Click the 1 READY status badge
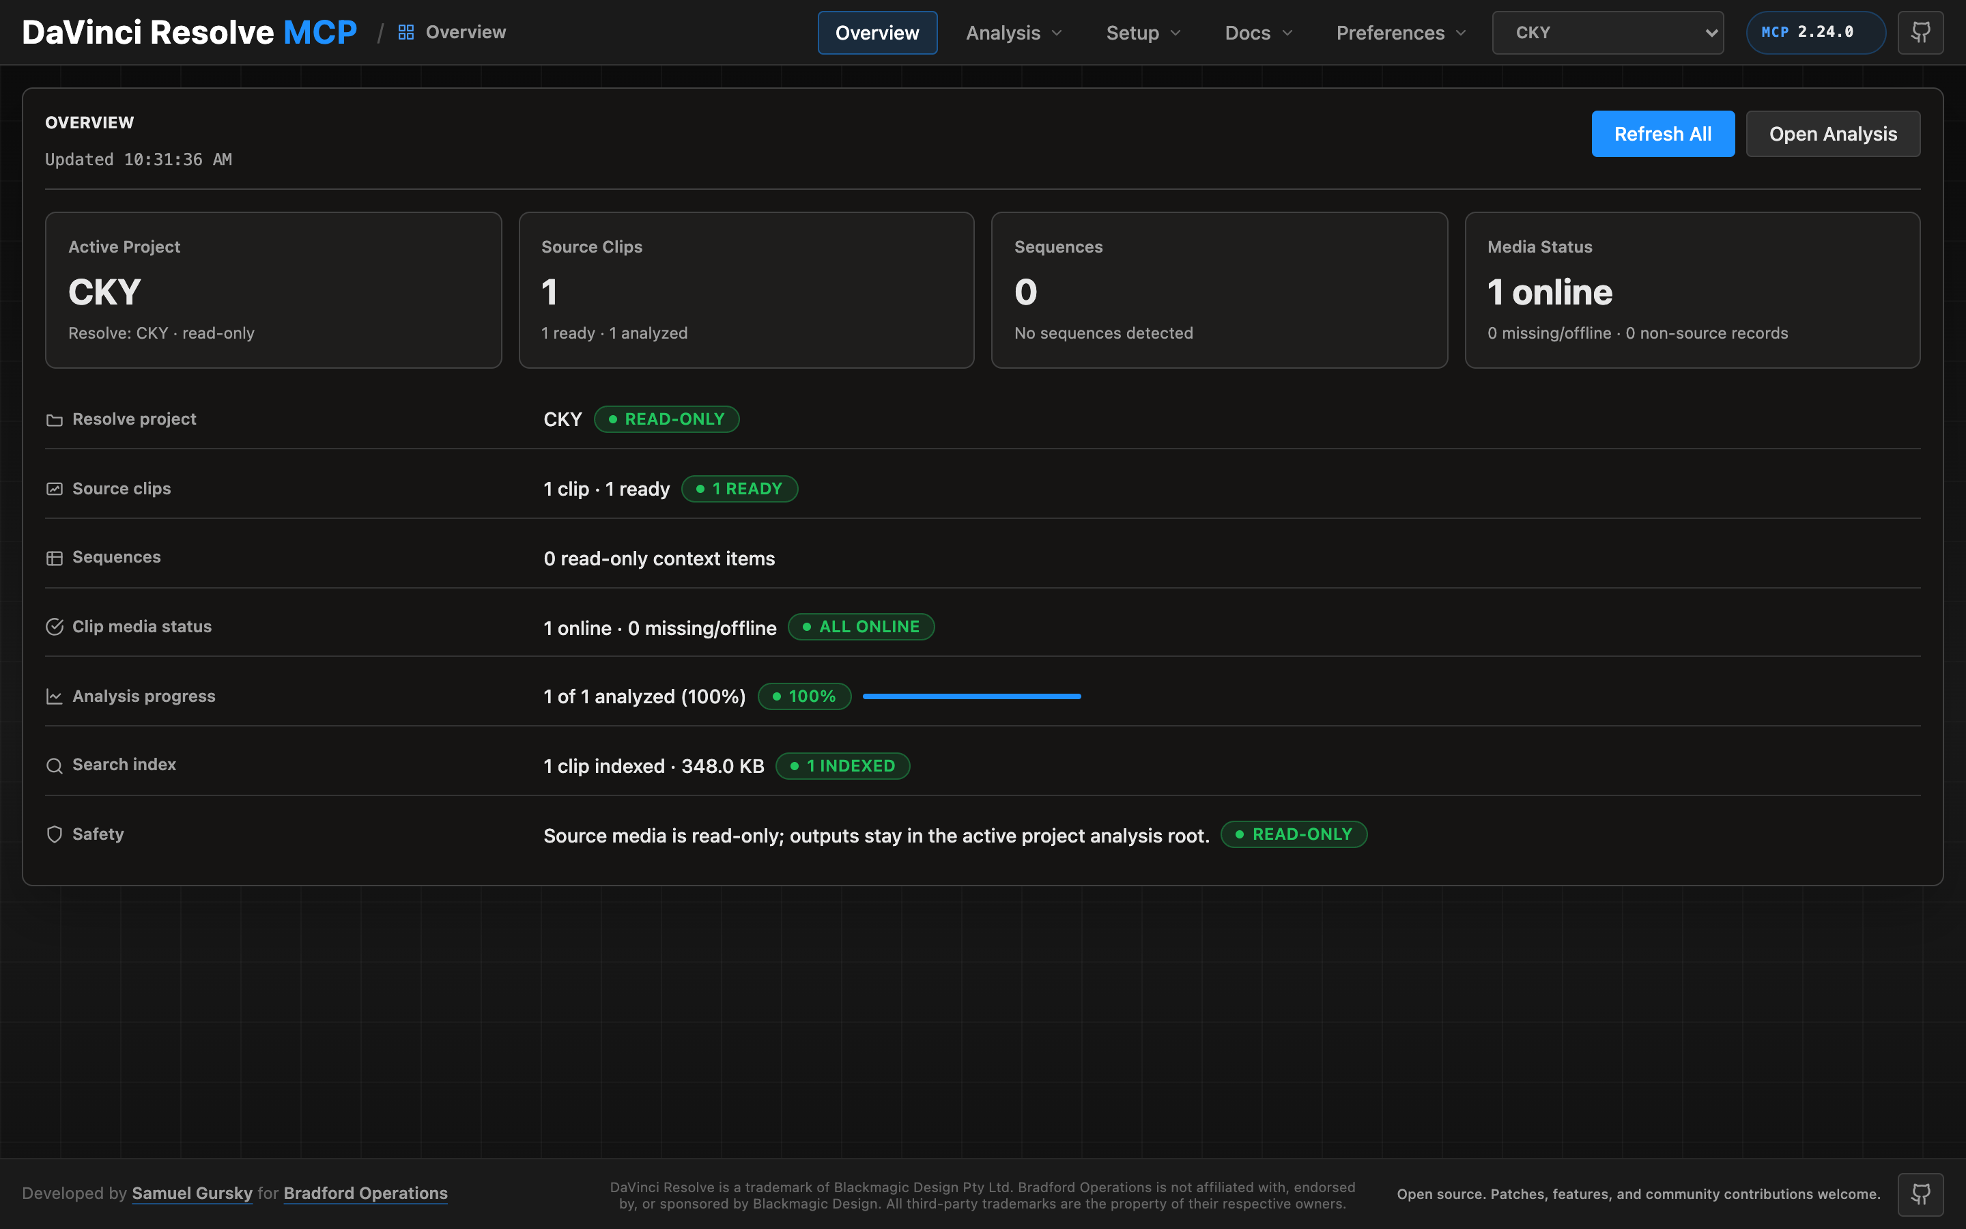This screenshot has width=1966, height=1229. 740,488
